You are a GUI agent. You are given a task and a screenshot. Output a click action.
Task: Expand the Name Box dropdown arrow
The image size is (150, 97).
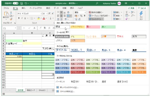(15, 28)
